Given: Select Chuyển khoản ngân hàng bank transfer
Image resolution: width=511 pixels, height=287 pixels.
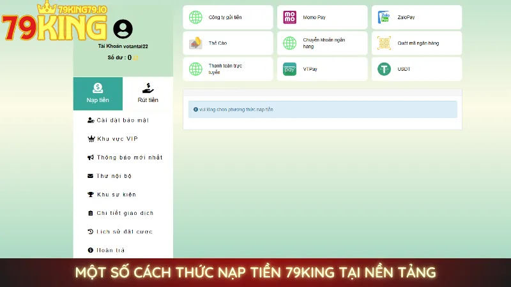Looking at the screenshot, I should pyautogui.click(x=323, y=43).
